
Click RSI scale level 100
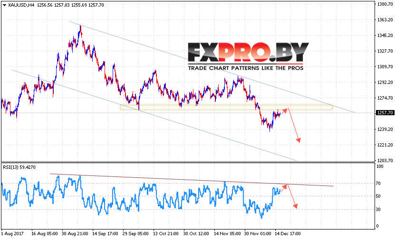[380, 166]
